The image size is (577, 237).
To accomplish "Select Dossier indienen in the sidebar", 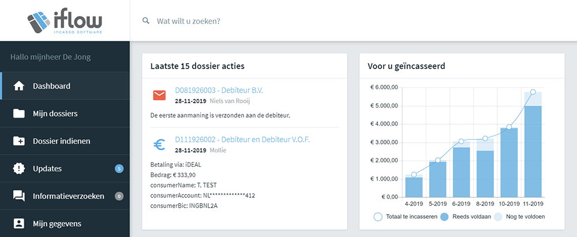I will pos(61,141).
